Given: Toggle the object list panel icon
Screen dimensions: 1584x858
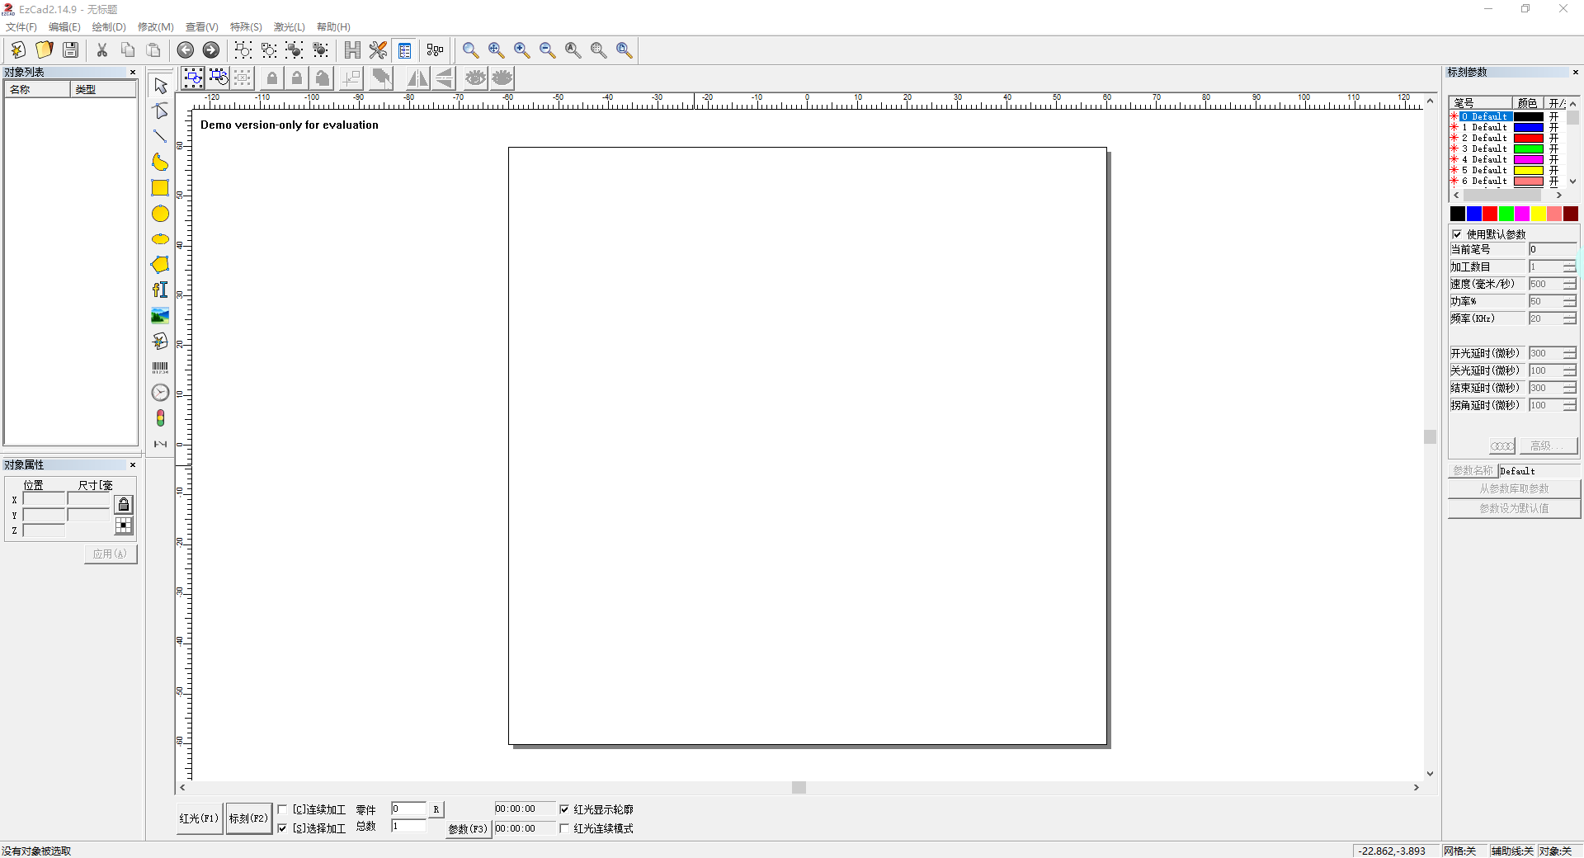Looking at the screenshot, I should coord(404,50).
